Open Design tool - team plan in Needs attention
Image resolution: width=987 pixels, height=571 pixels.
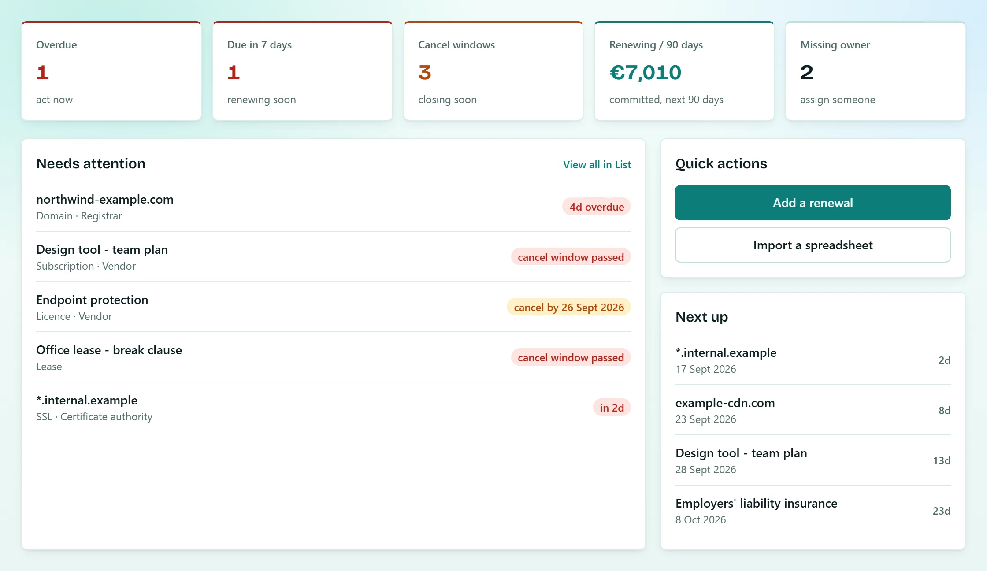334,257
